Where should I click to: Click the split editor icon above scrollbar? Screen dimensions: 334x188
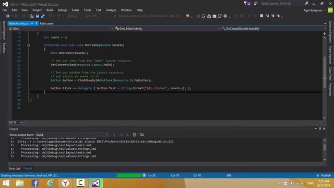coord(325,33)
